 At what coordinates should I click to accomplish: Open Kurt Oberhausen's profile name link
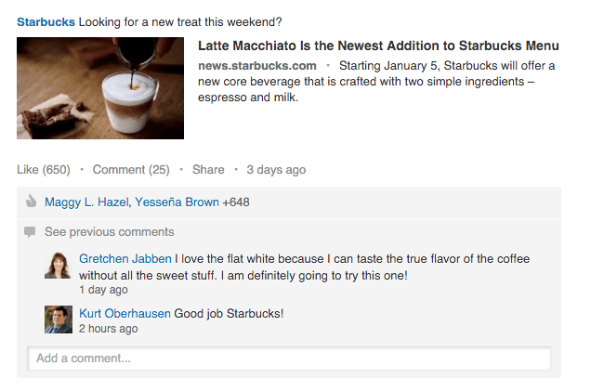click(125, 313)
